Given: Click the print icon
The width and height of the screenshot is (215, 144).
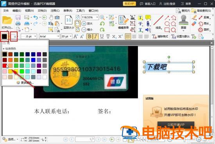Looking at the screenshot, I should tap(18, 23).
